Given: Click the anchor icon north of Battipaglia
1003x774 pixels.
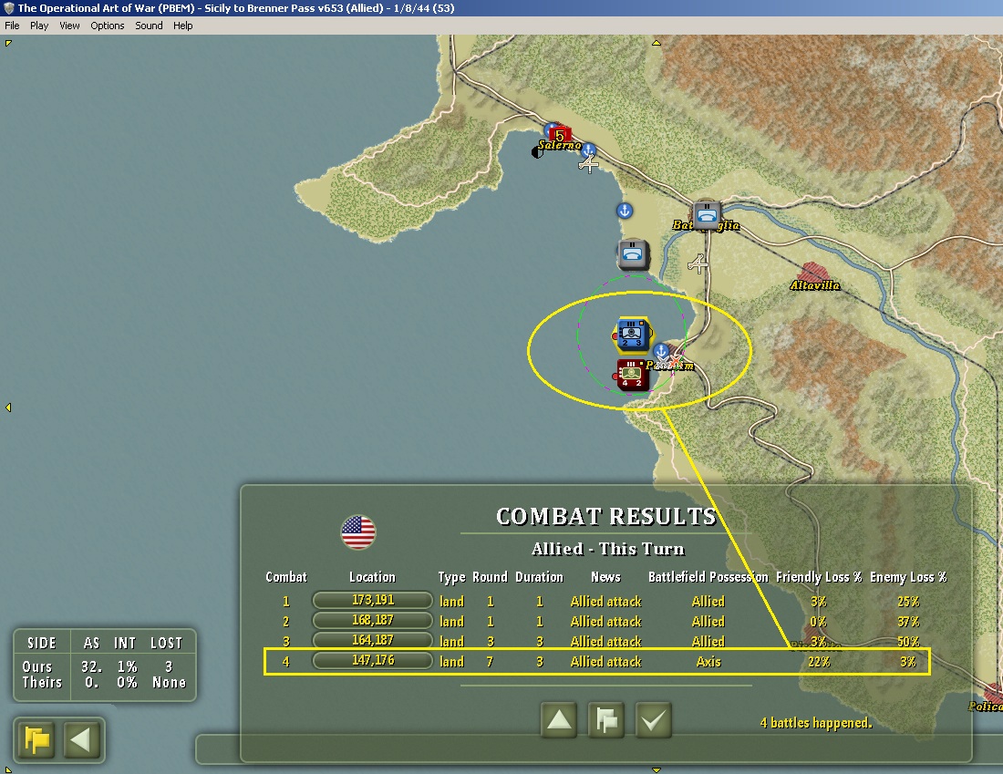Looking at the screenshot, I should (625, 211).
